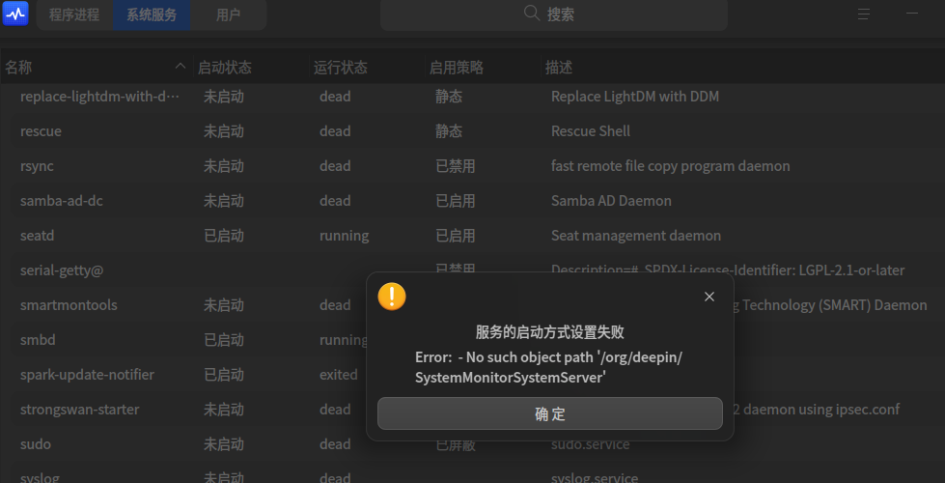This screenshot has width=945, height=483.
Task: Click the orange warning icon
Action: click(x=392, y=297)
